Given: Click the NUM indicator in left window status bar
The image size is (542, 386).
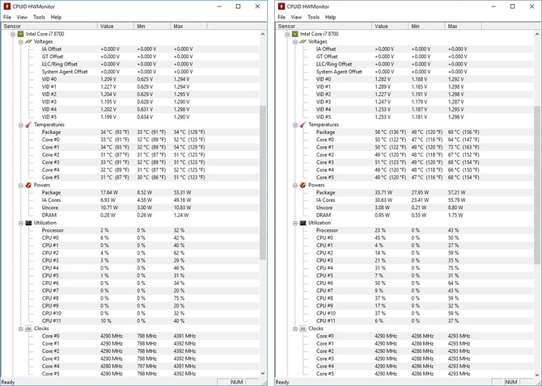Looking at the screenshot, I should point(237,382).
